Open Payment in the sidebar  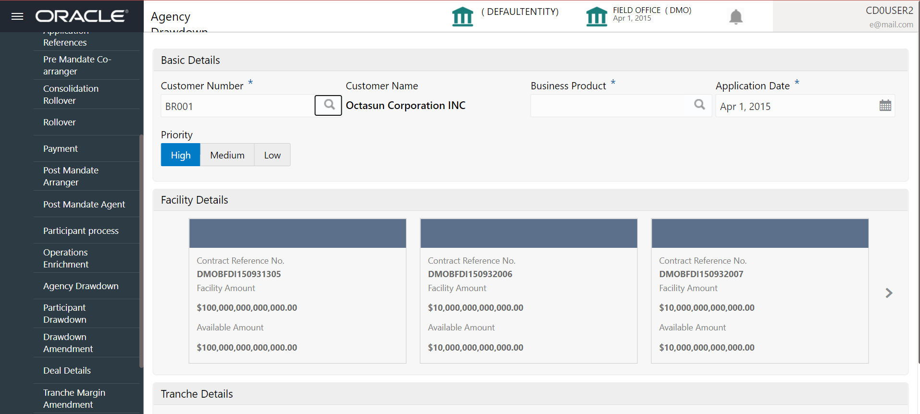click(87, 149)
